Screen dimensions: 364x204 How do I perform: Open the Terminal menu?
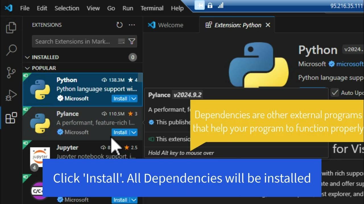click(x=152, y=8)
